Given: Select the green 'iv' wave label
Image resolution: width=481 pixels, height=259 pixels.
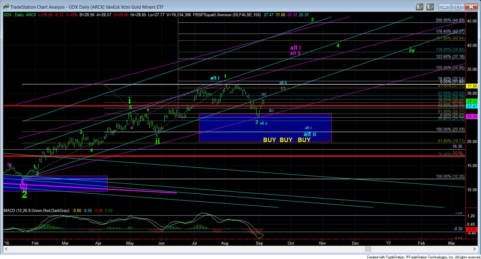Looking at the screenshot, I should point(412,50).
